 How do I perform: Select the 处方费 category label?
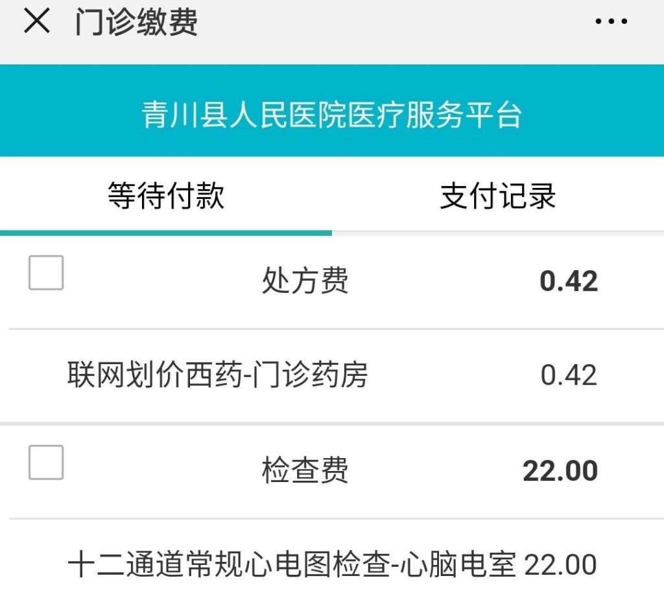coord(305,281)
